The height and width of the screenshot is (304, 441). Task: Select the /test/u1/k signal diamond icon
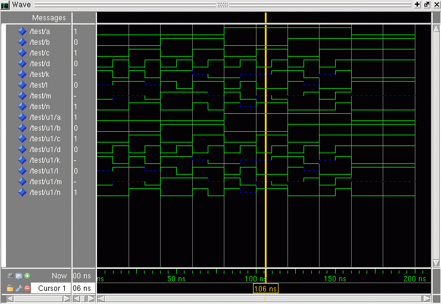tap(22, 160)
